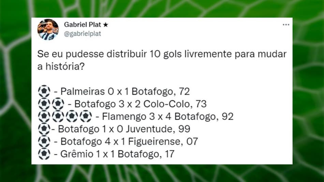Viewport: 324px width, 182px height.
Task: Click the @gabrielplat handle
Action: pyautogui.click(x=83, y=33)
